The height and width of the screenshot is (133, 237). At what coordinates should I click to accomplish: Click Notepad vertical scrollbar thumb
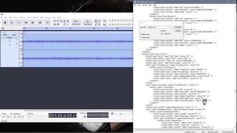[x=235, y=91]
